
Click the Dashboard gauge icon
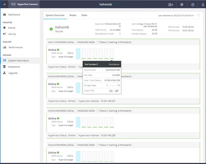[x=5, y=15]
